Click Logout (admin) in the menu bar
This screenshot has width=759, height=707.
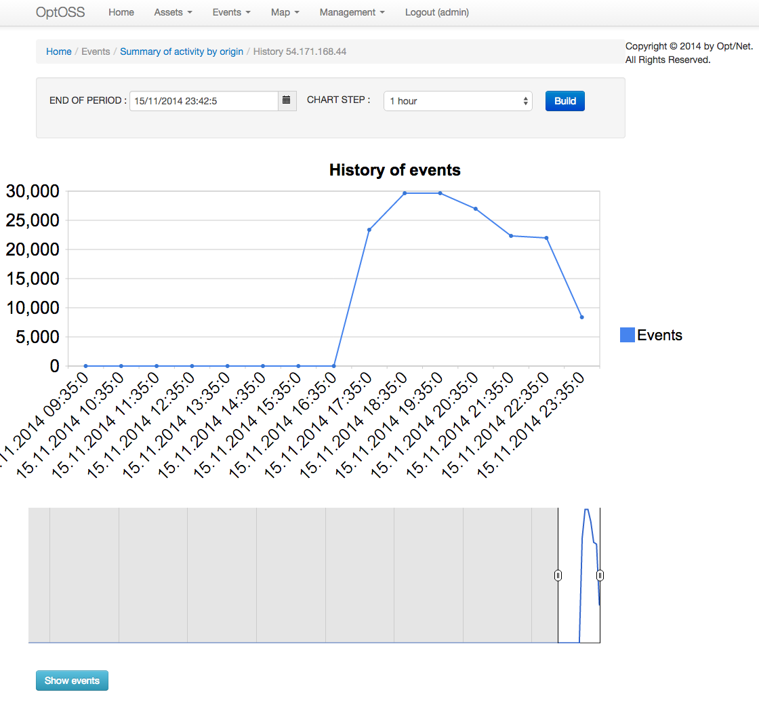pyautogui.click(x=436, y=12)
